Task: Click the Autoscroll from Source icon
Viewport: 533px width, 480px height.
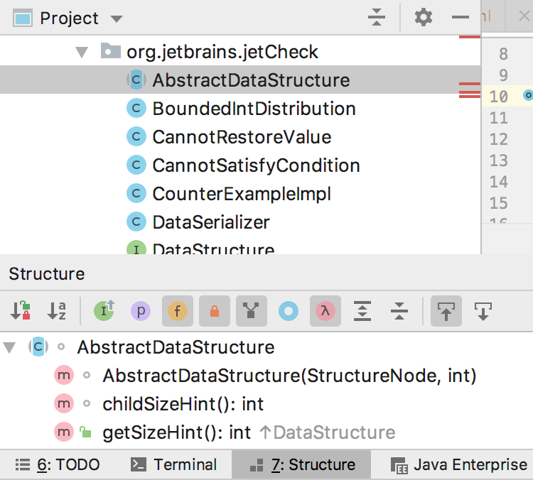Action: pyautogui.click(x=483, y=311)
